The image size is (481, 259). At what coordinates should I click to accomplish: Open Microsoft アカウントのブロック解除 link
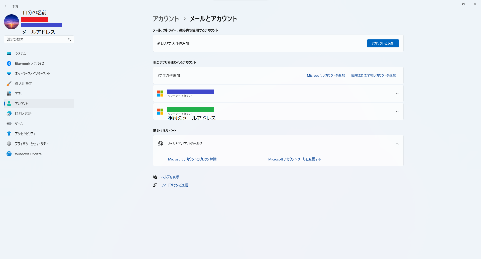(192, 159)
